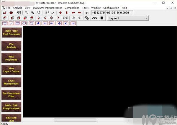
Task: Select the ellipse markup tool
Action: pyautogui.click(x=5, y=23)
